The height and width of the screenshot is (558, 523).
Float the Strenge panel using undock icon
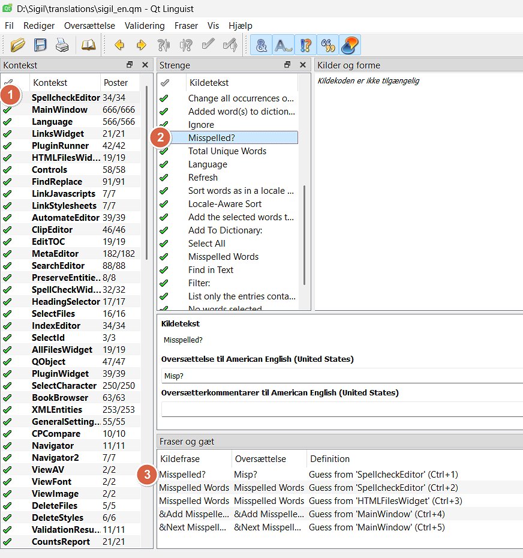click(287, 65)
